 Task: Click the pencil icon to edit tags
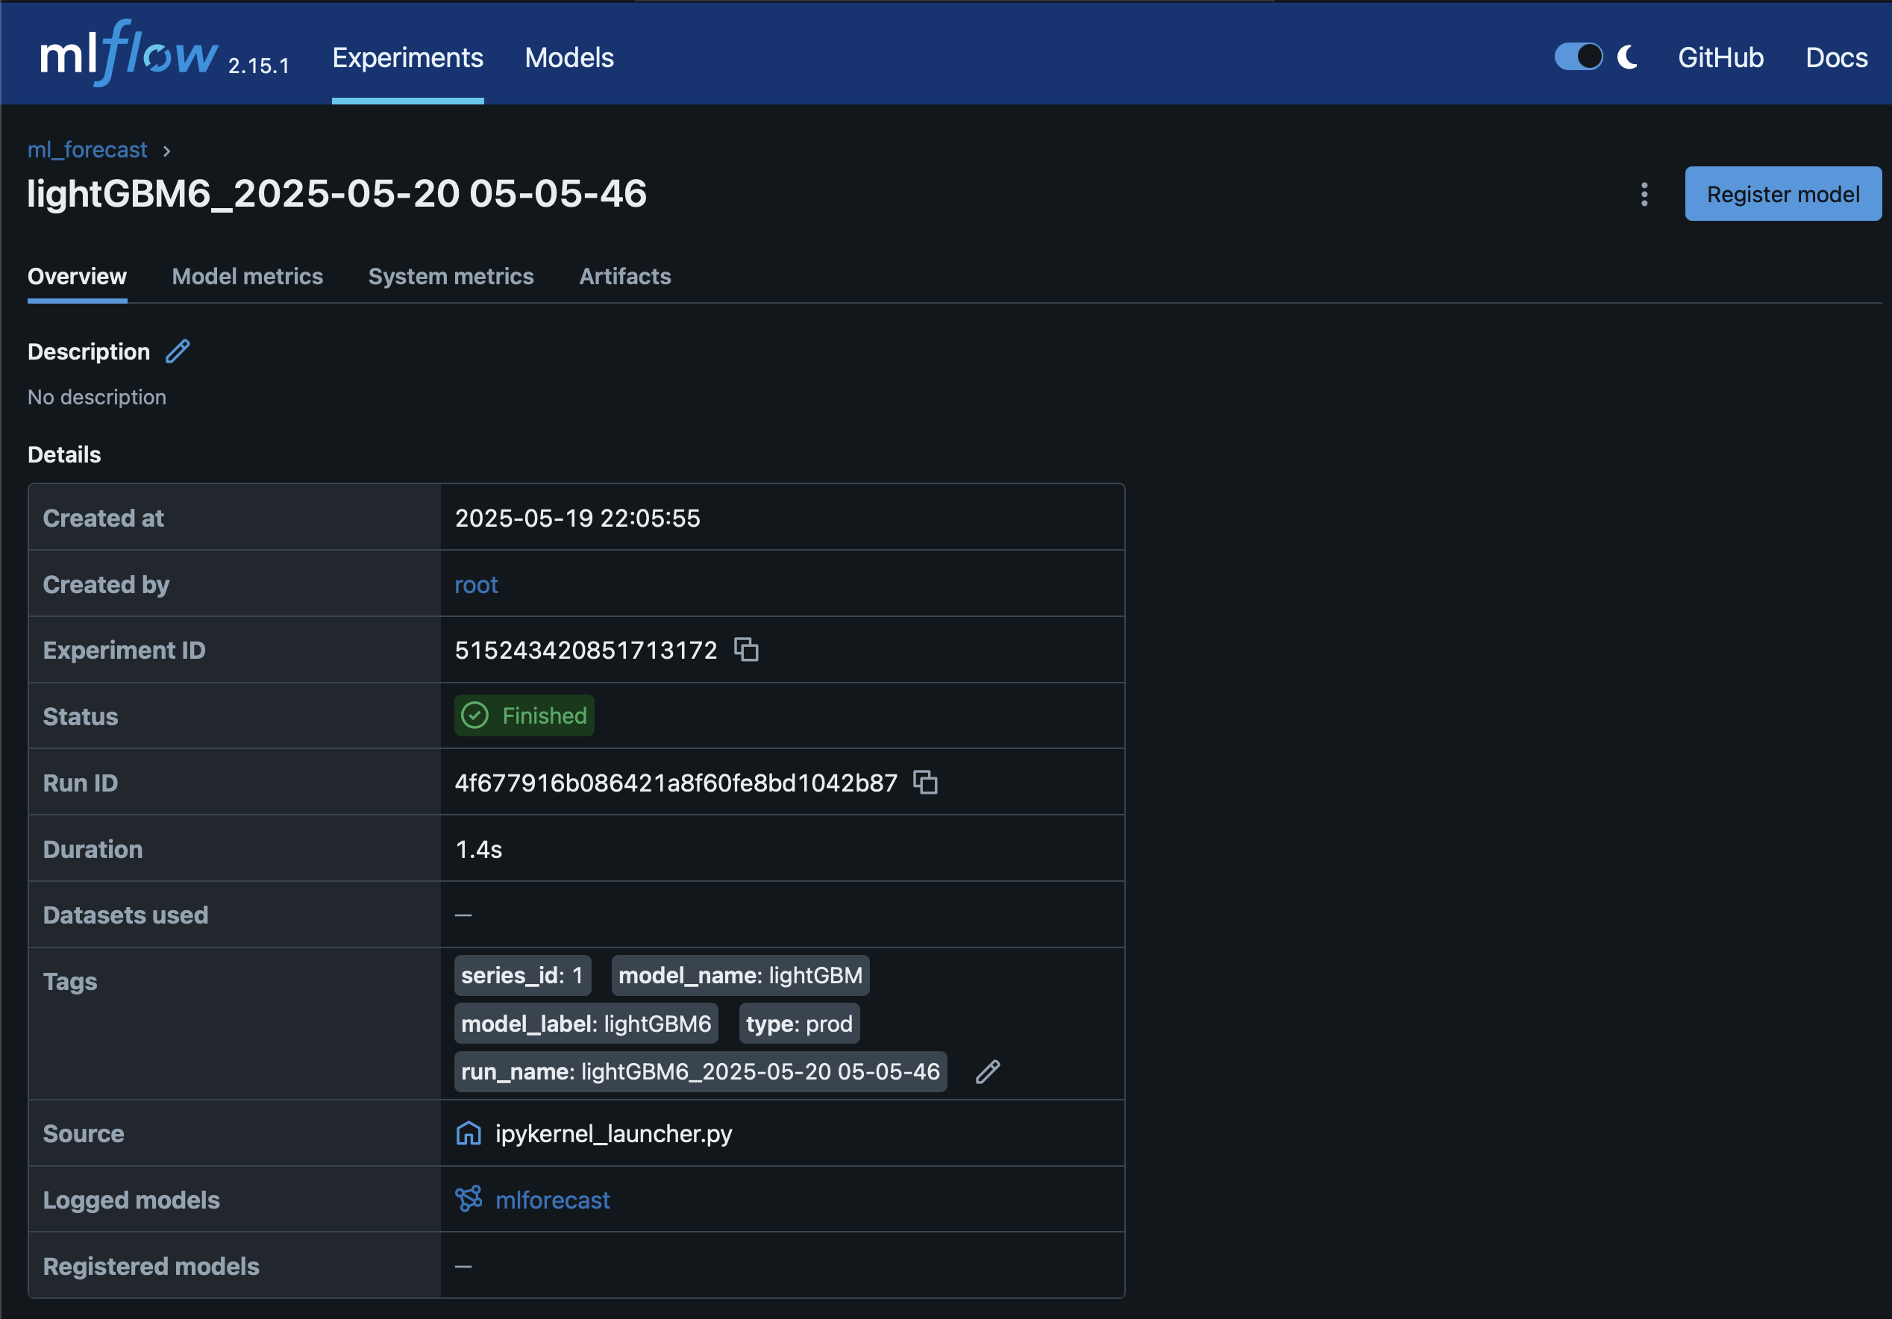[987, 1072]
